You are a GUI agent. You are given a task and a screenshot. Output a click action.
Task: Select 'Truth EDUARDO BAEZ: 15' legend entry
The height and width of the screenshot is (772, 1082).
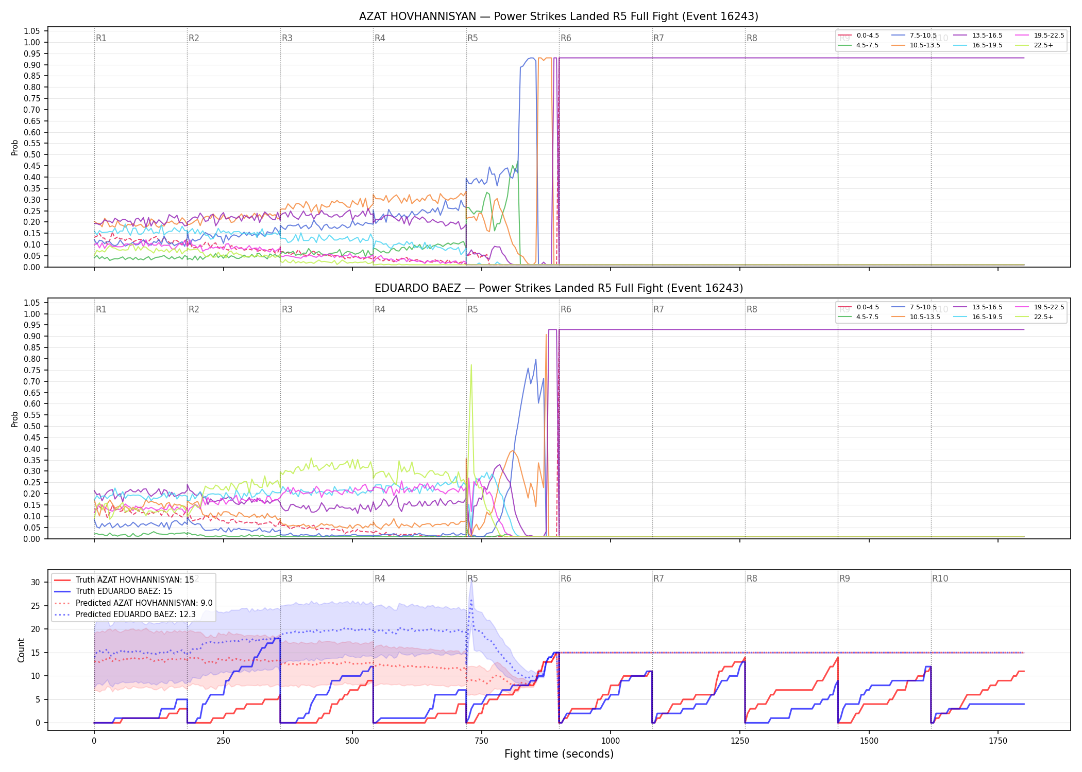(124, 591)
